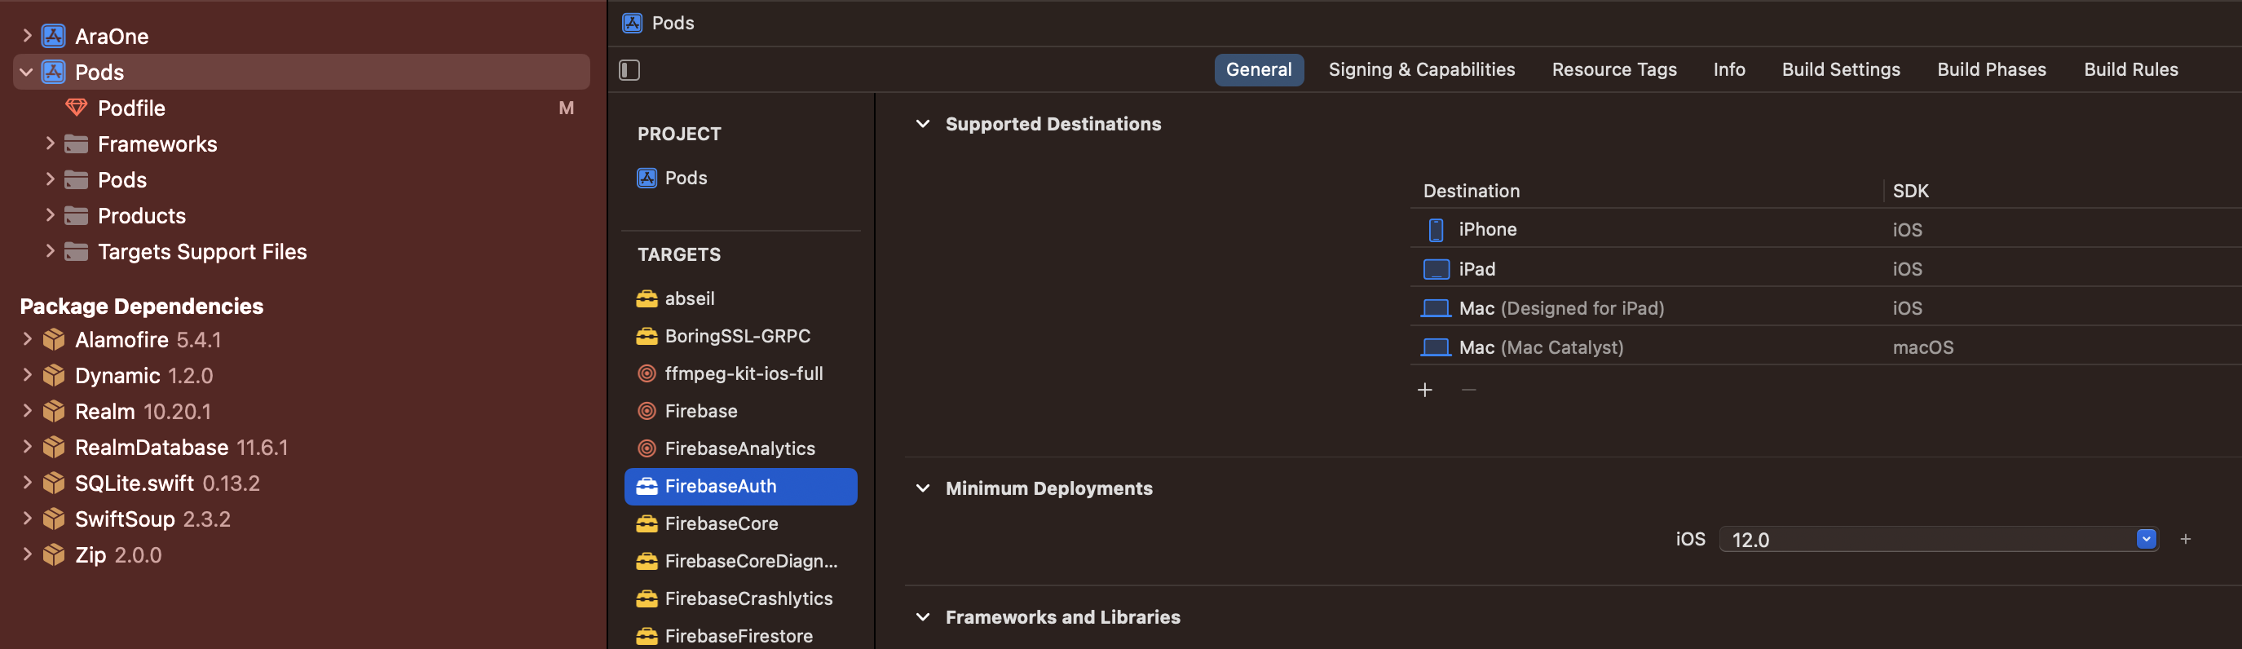Click the Targets Support Files folder icon
Screen dimensions: 2242x649
(77, 250)
